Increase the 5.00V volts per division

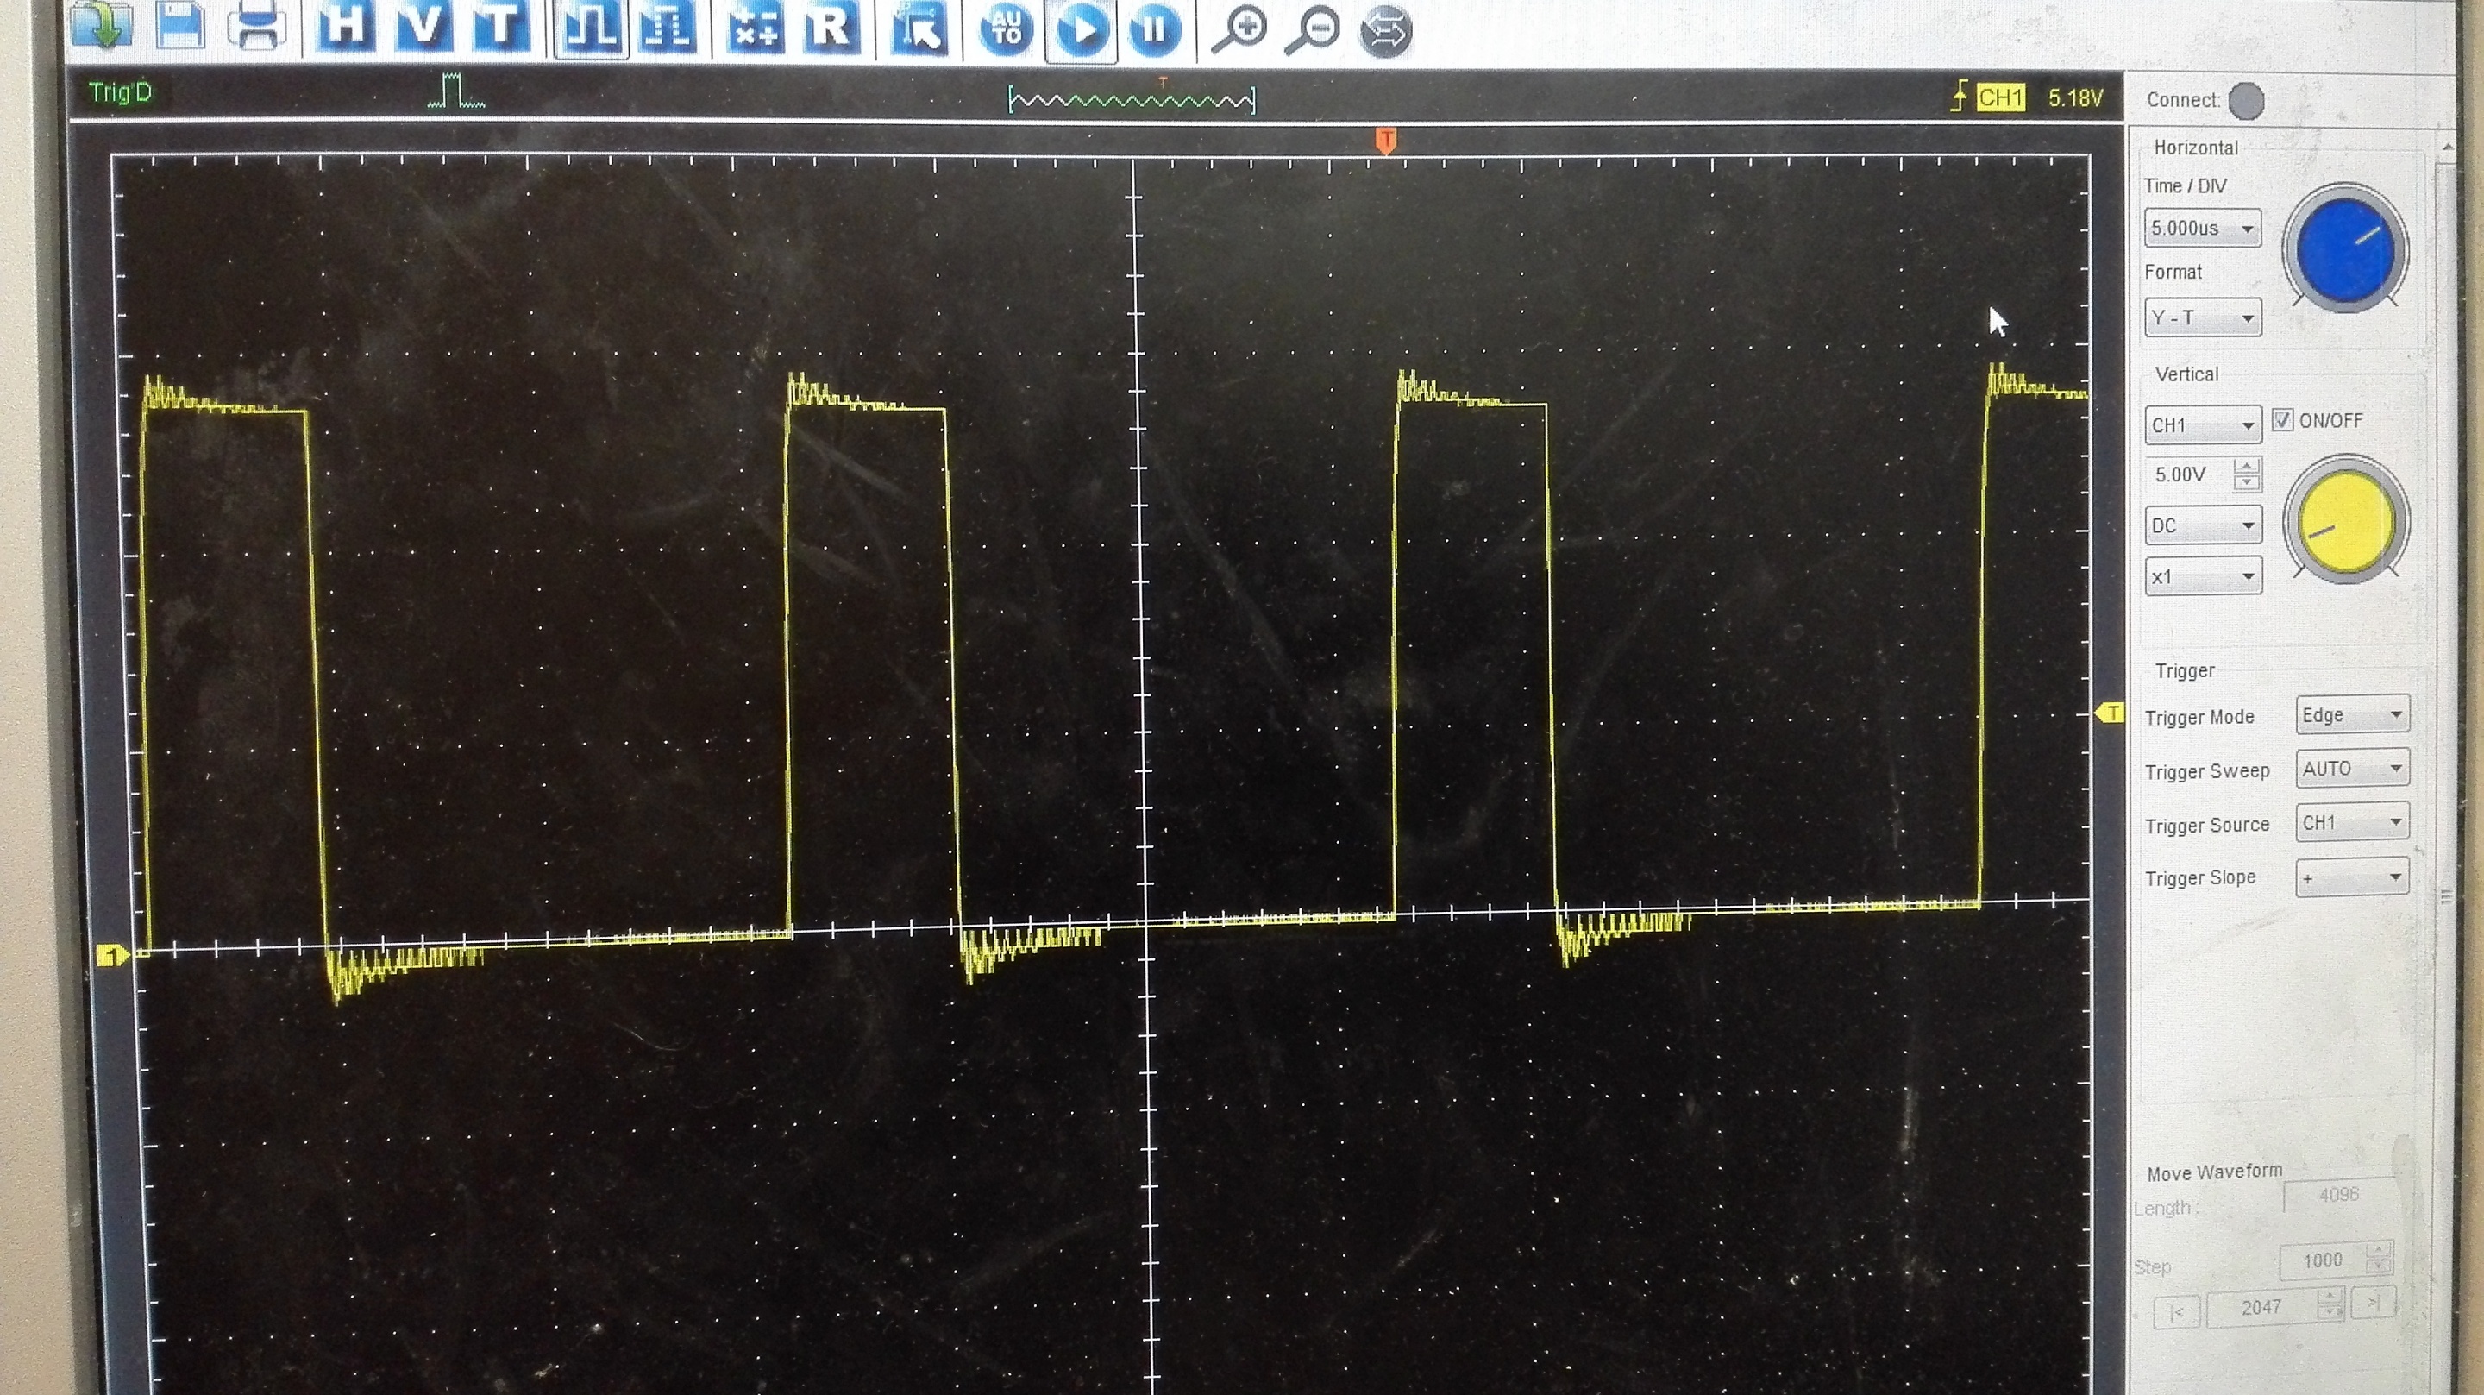pos(2247,466)
